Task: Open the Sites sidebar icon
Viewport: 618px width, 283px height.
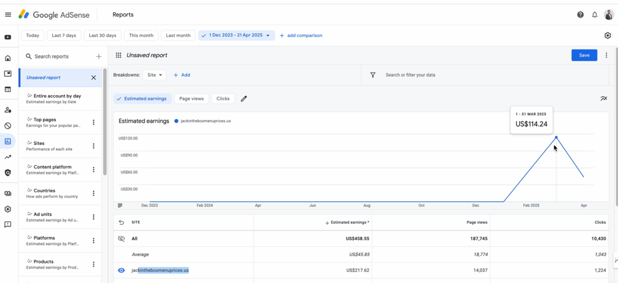Action: (x=8, y=89)
